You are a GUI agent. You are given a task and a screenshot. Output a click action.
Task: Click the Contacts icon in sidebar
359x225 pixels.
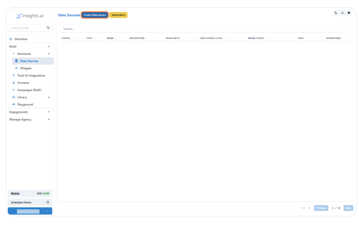14,83
